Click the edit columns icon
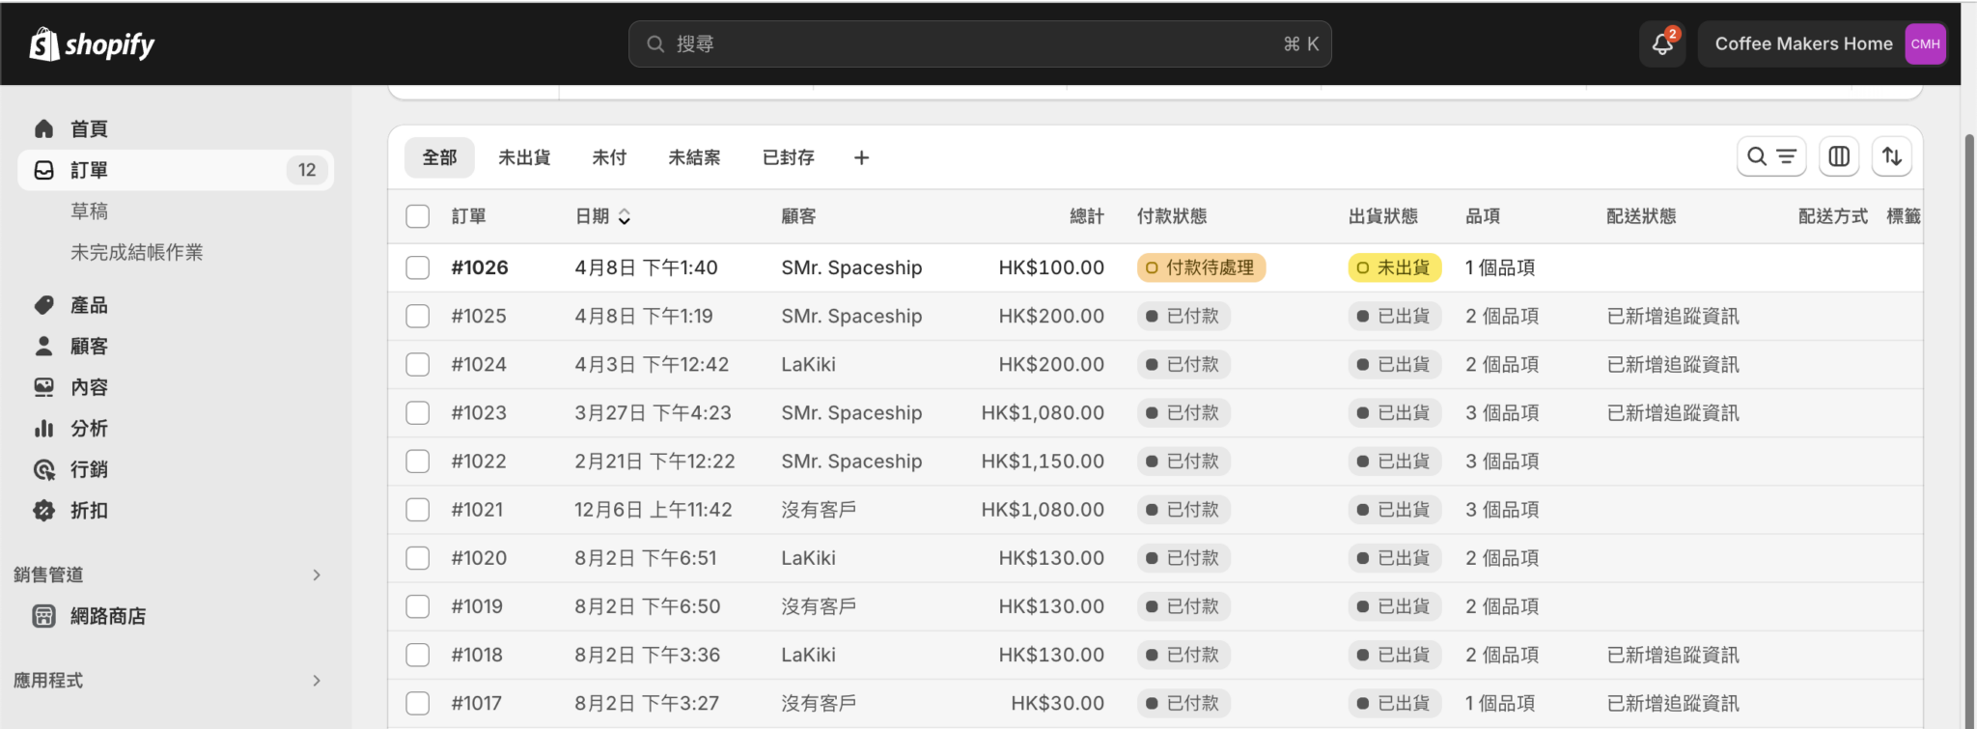 (1839, 156)
